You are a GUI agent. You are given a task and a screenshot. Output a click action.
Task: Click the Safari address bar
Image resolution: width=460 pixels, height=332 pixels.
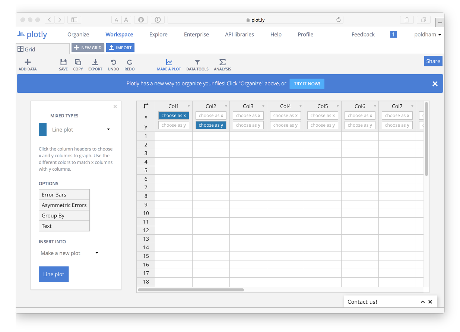point(256,20)
